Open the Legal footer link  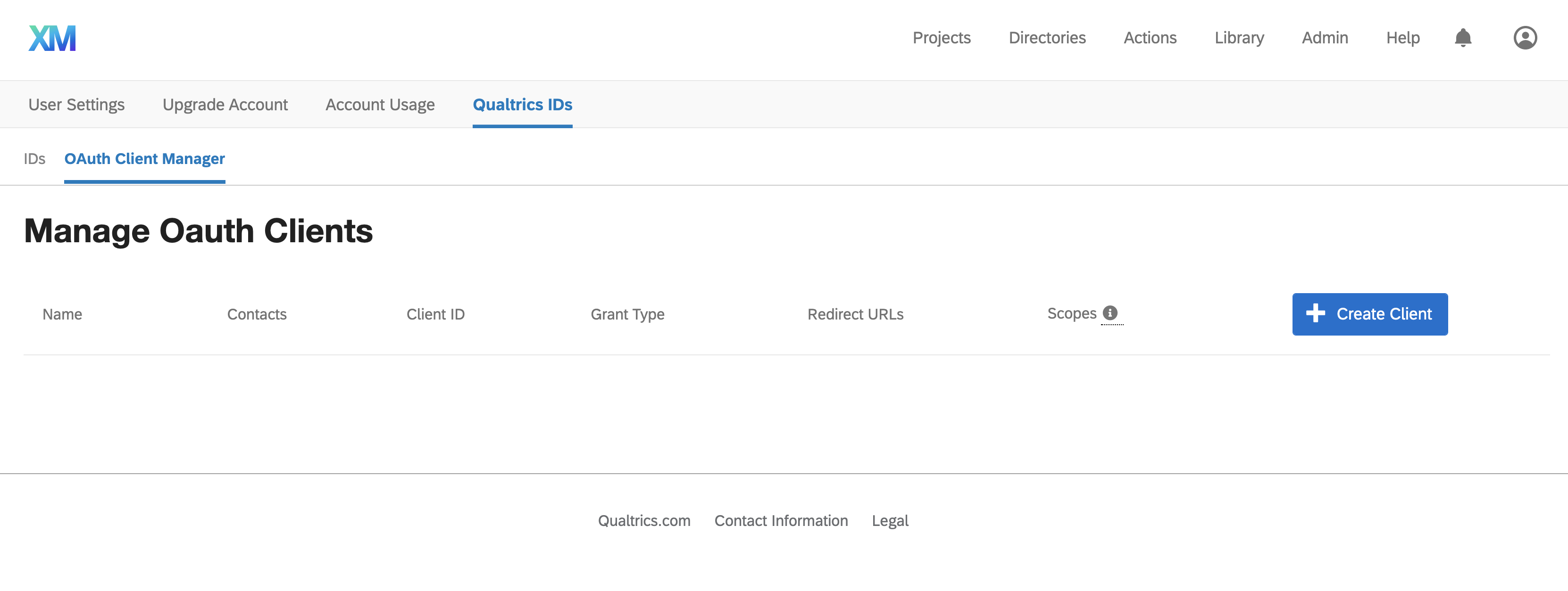pyautogui.click(x=889, y=520)
